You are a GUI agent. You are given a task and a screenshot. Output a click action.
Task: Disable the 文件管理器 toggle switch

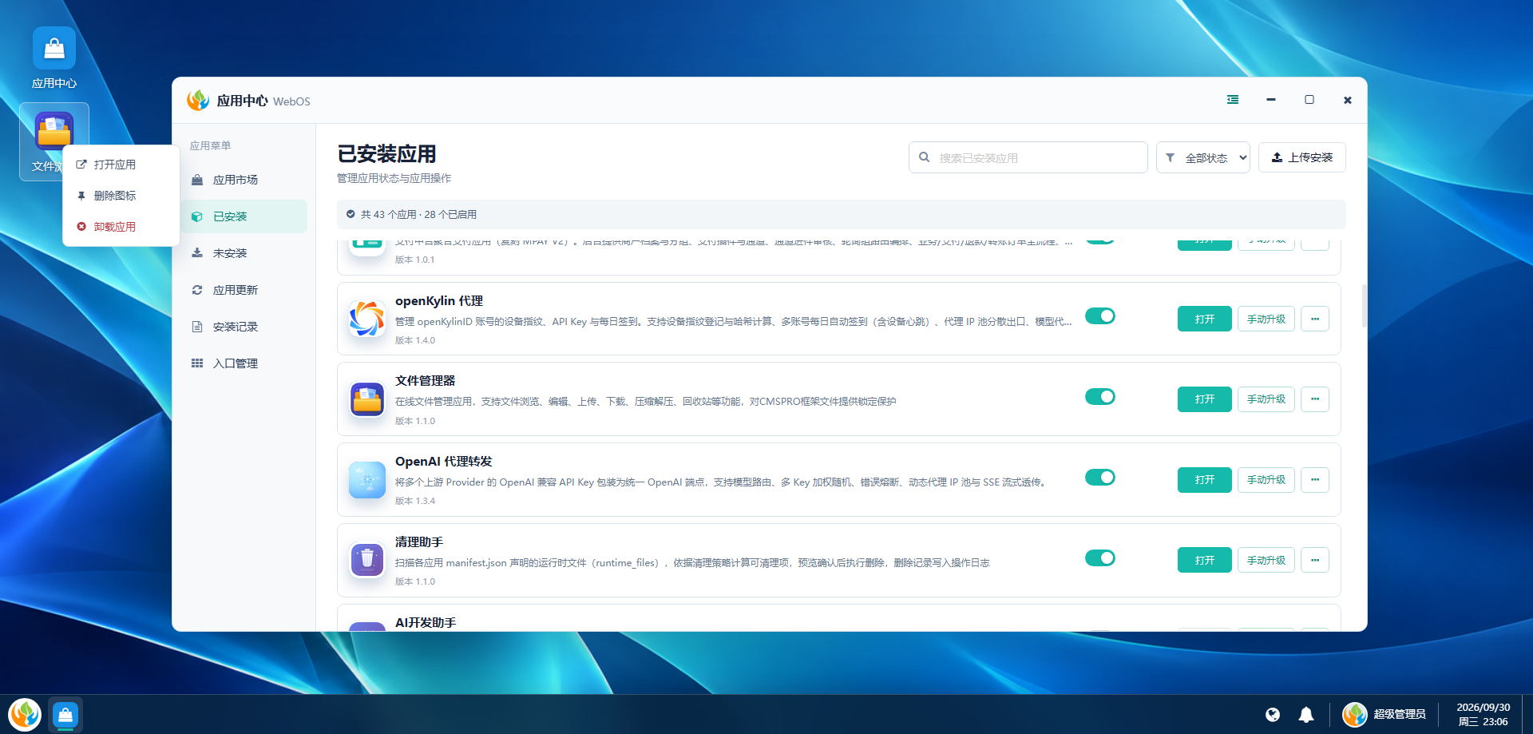(1100, 397)
